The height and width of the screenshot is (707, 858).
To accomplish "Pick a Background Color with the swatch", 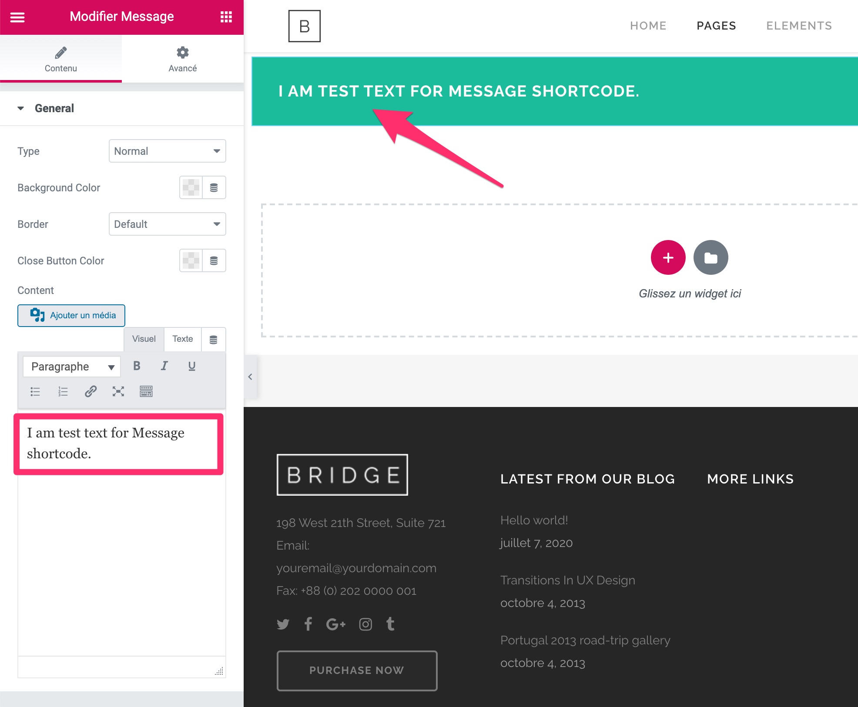I will [x=191, y=187].
